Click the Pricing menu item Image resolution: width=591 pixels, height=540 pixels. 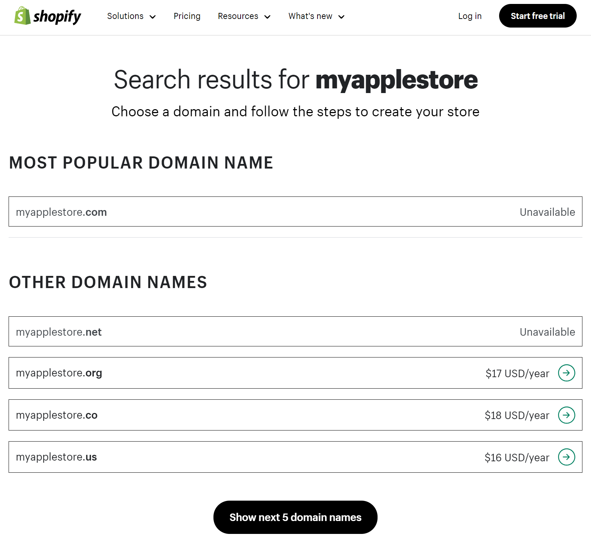coord(187,16)
